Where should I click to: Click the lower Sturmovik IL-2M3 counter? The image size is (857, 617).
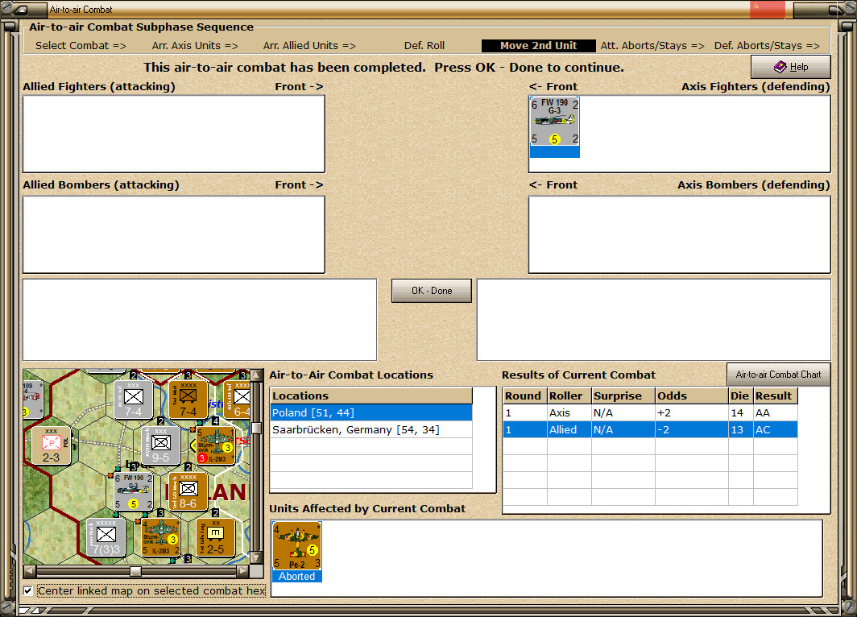(161, 538)
